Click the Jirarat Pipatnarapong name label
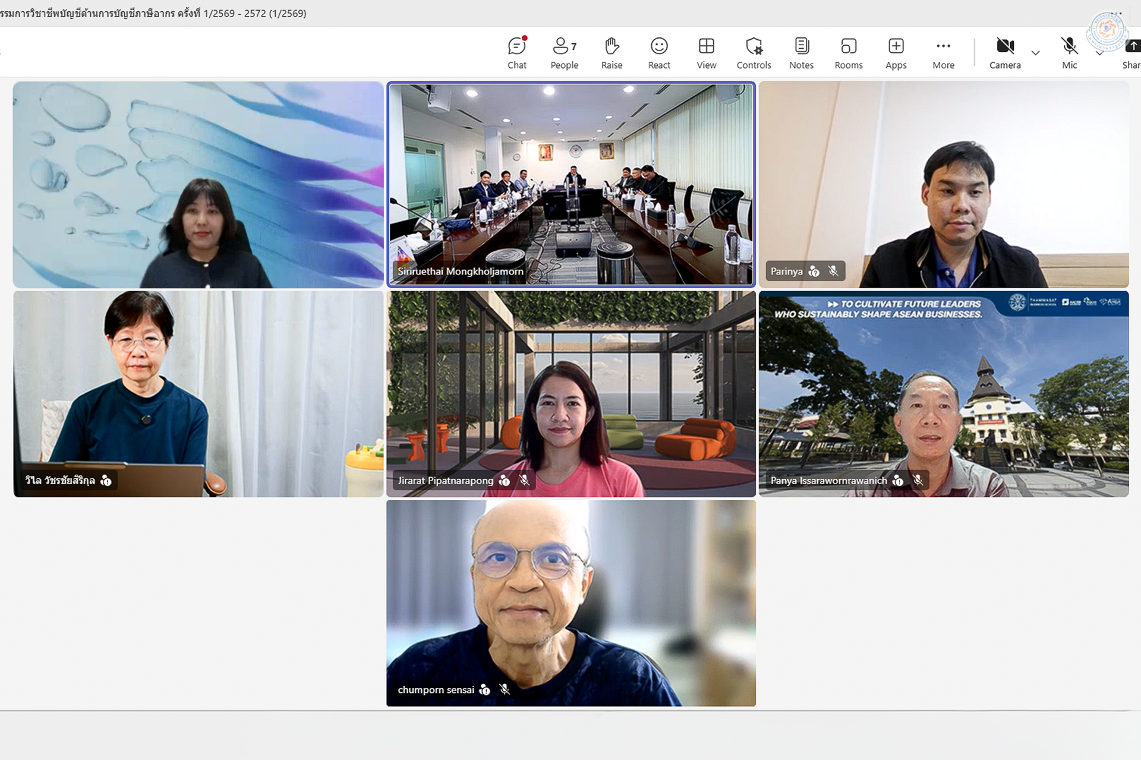Screen dimensions: 1141x760 [x=446, y=480]
